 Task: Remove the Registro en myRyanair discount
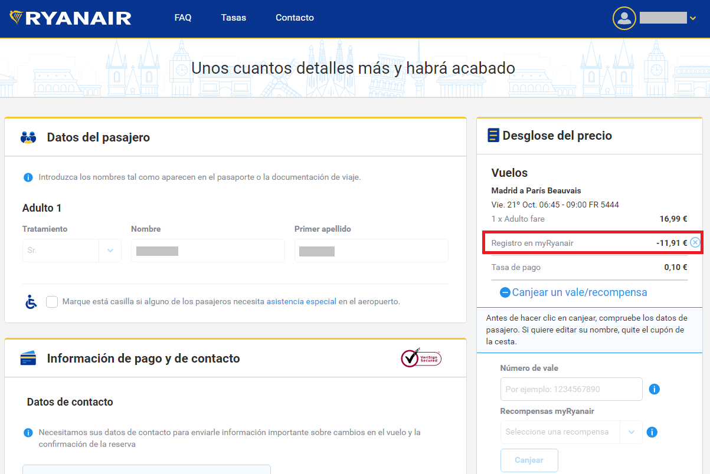pos(695,242)
